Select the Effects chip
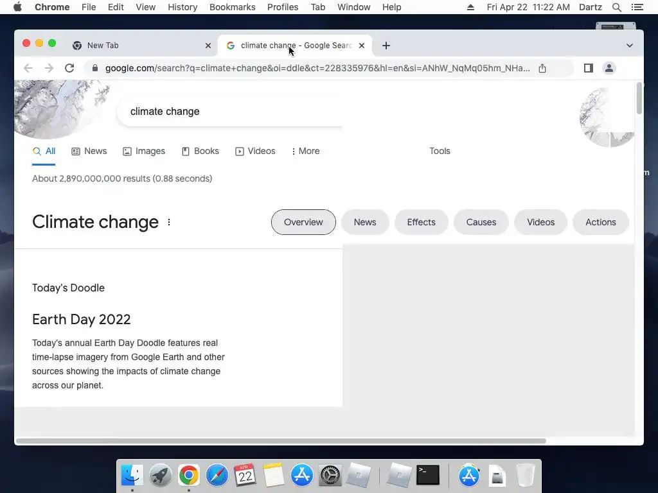The image size is (658, 493). 422,222
